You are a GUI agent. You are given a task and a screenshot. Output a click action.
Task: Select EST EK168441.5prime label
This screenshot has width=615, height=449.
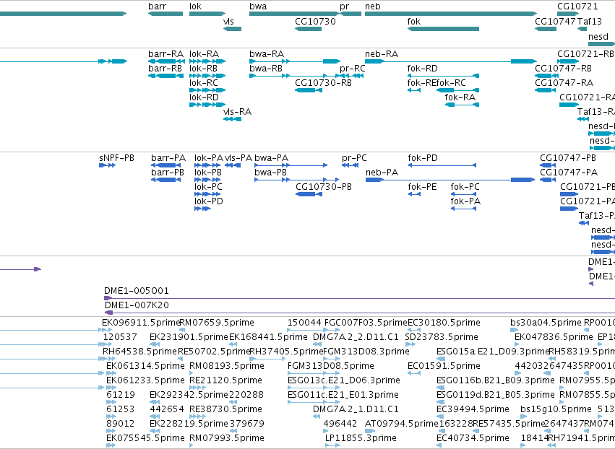(268, 337)
